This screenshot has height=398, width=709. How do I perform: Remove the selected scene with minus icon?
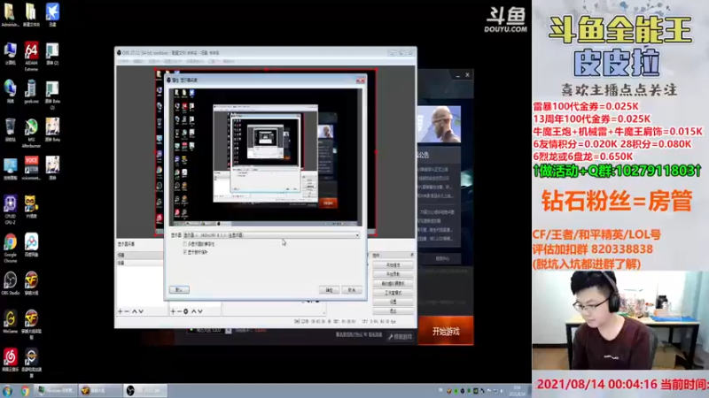[127, 311]
